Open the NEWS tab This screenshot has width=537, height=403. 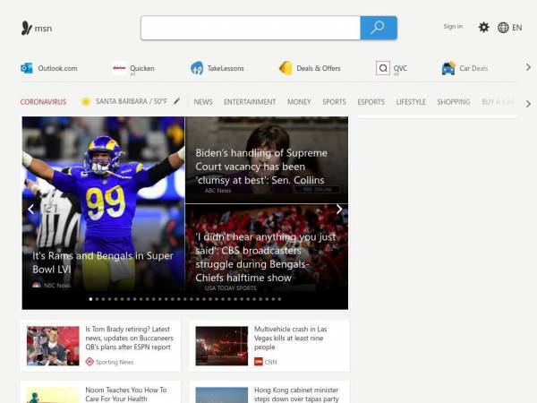tap(203, 102)
